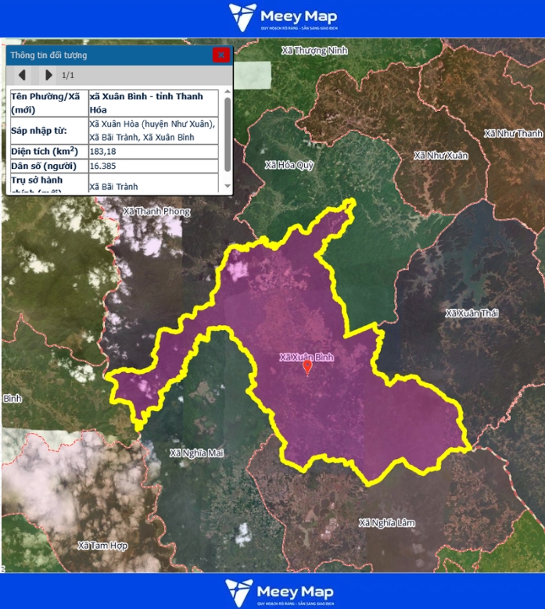Select the Xã Thượng Ninh map label
This screenshot has height=609, width=545.
point(313,51)
